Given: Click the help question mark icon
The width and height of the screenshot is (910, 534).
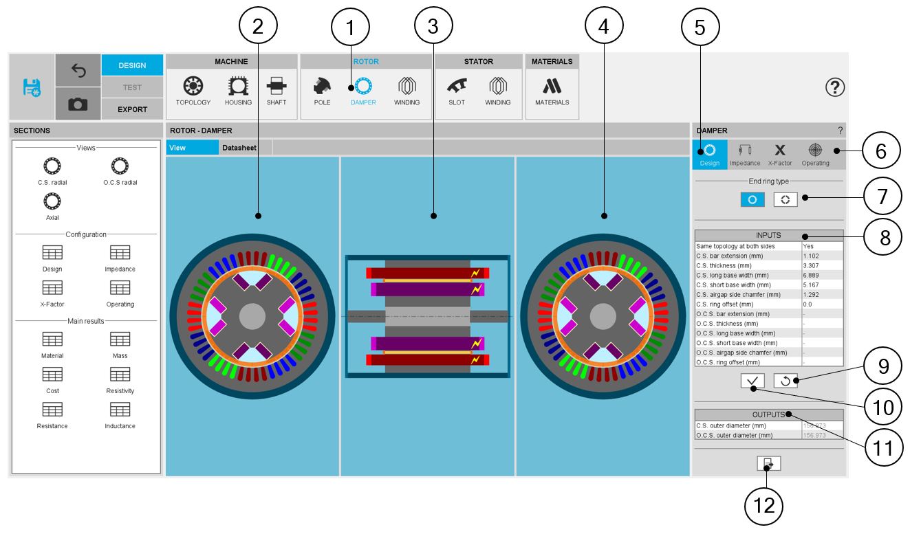Looking at the screenshot, I should tap(834, 87).
